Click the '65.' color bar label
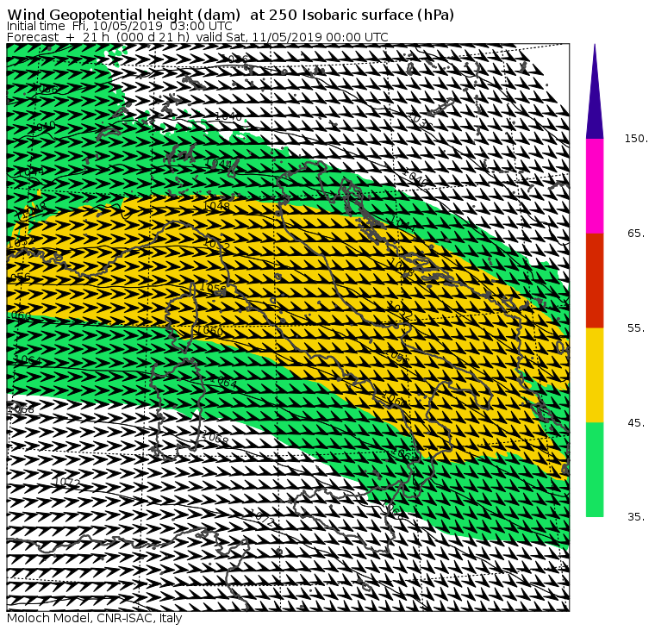Viewport: 655px width, 630px height. [636, 233]
